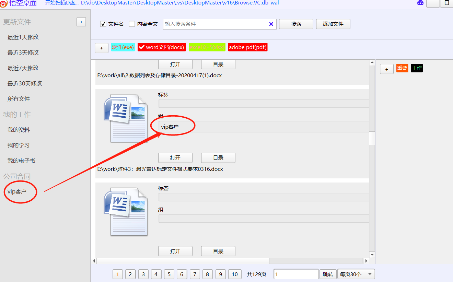
Task: Open the 数据列表及存储目录 docx with 打开
Action: tap(175, 64)
